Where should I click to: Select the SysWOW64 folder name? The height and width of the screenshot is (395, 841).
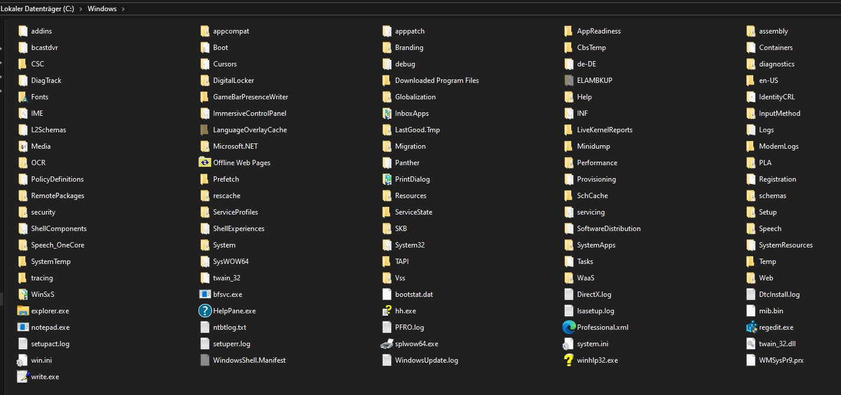pos(231,262)
